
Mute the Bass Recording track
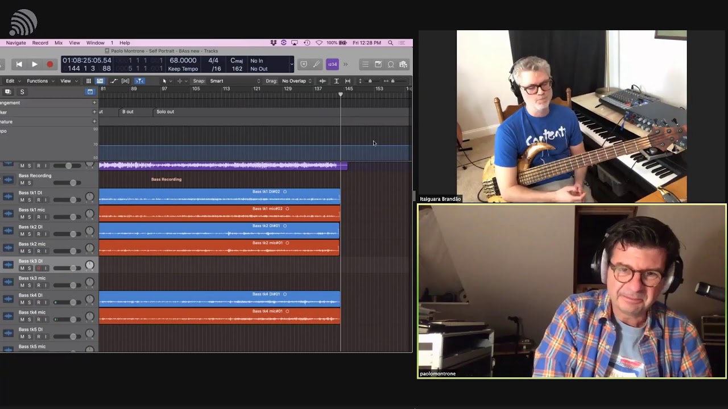pyautogui.click(x=22, y=183)
